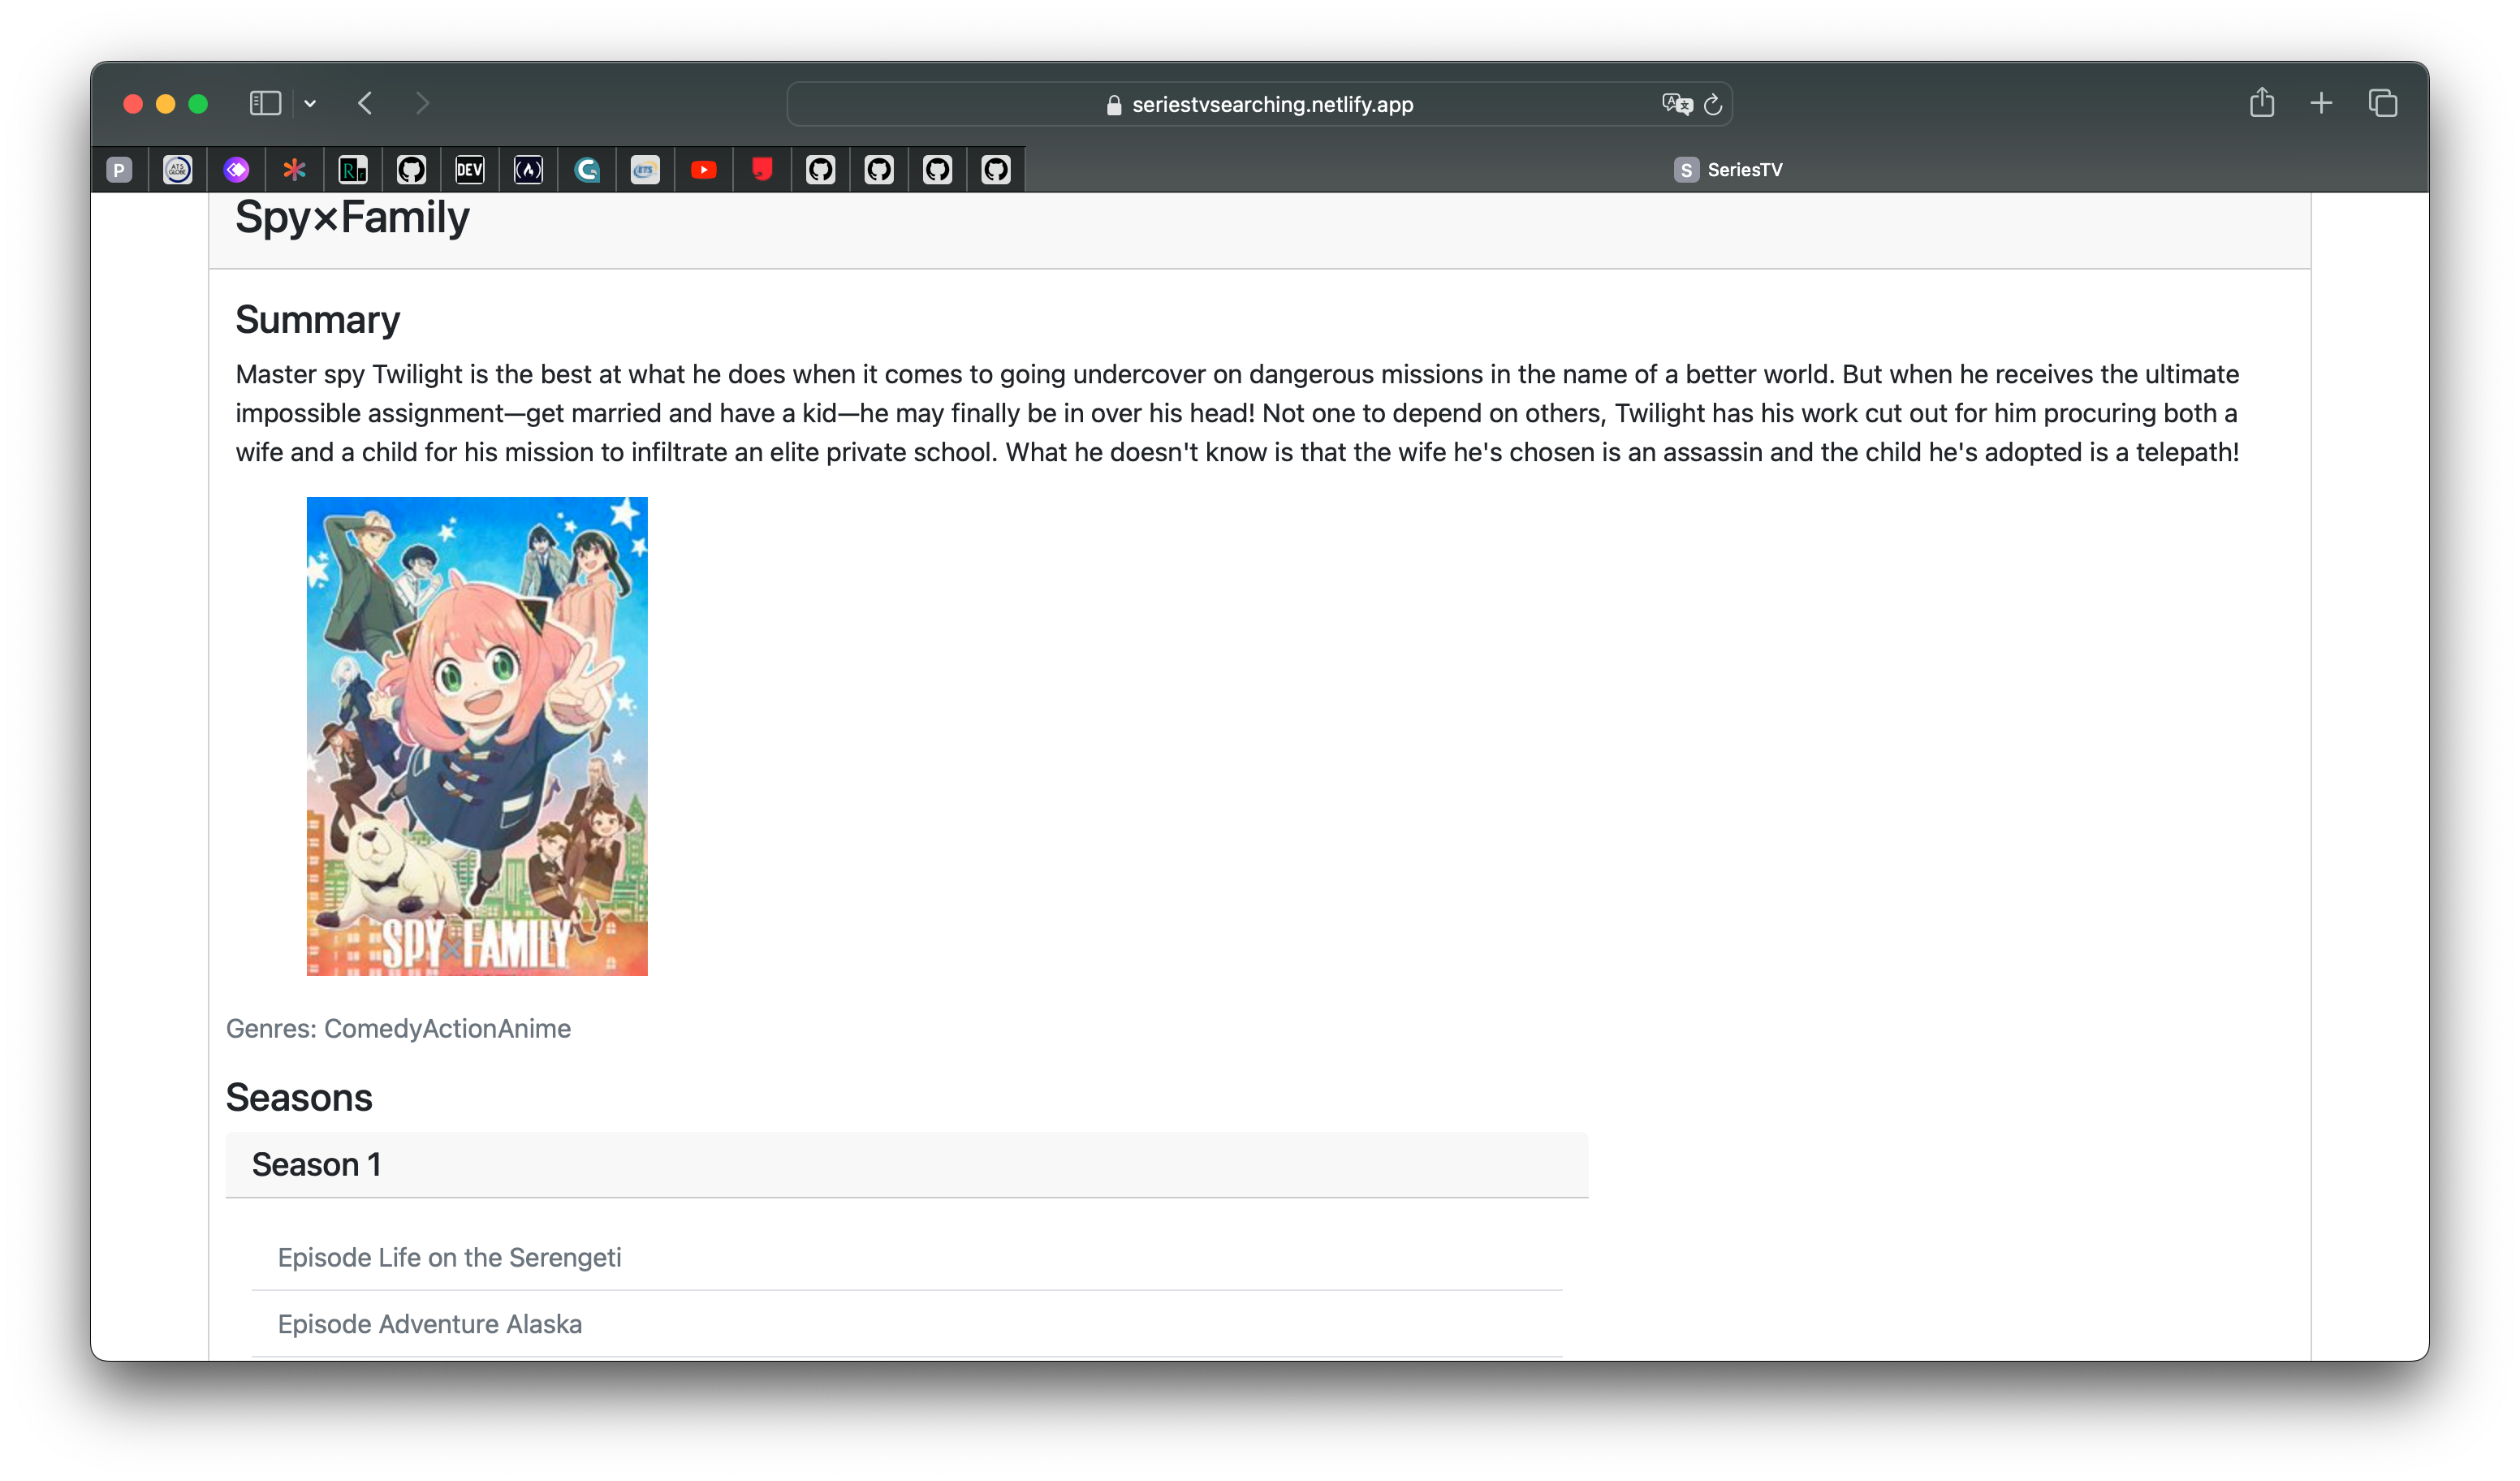Viewport: 2520px width, 1481px height.
Task: Click the 'Seasons' heading
Action: coord(299,1097)
